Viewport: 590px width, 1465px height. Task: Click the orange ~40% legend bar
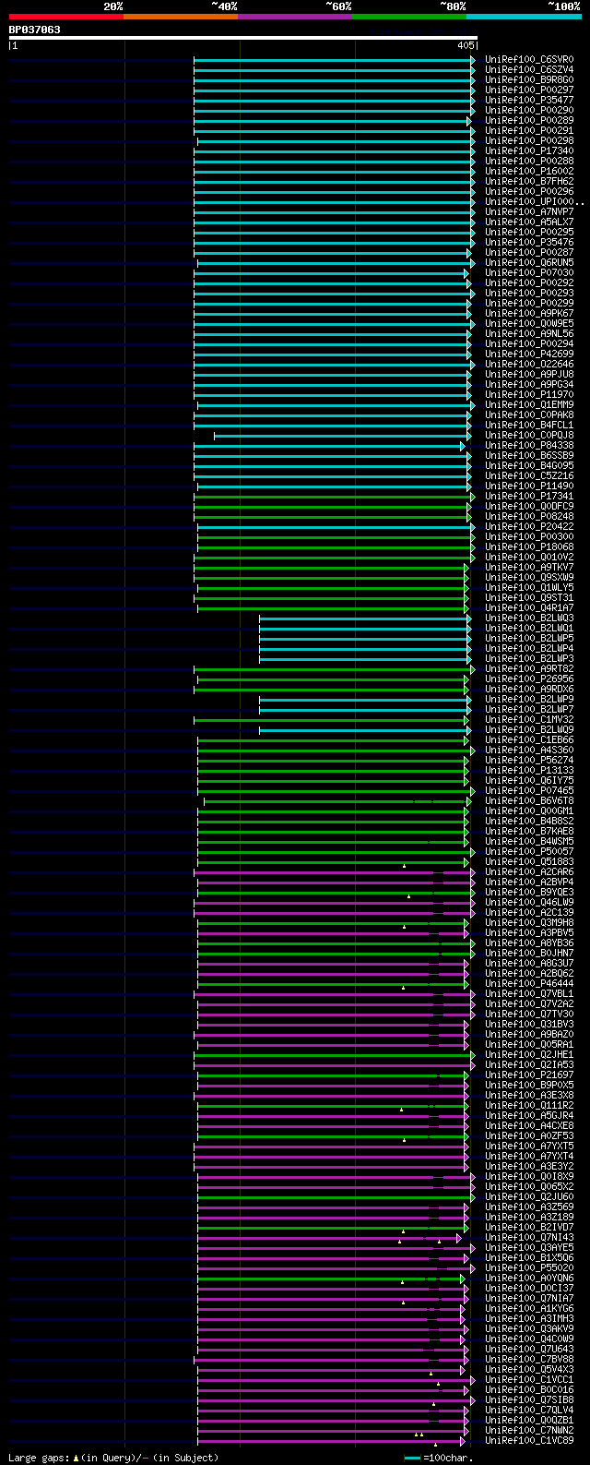point(180,16)
